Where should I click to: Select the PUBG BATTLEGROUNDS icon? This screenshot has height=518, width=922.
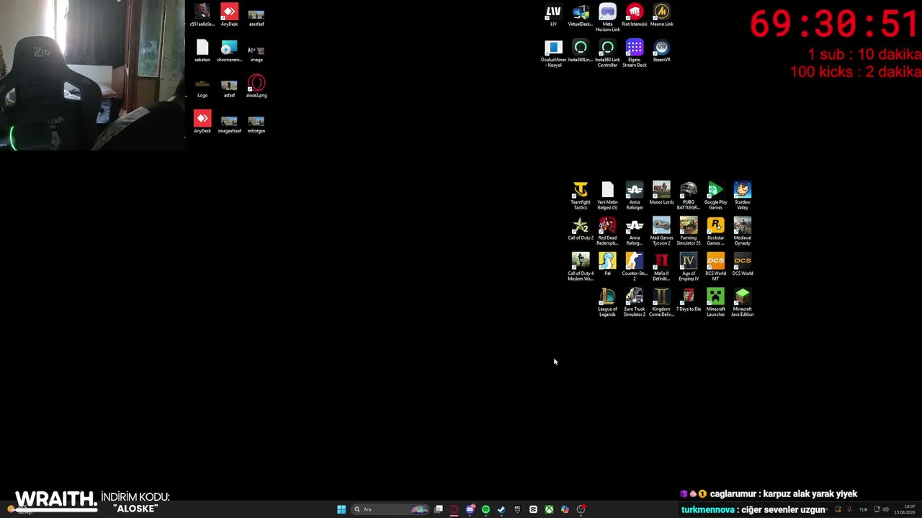point(689,196)
